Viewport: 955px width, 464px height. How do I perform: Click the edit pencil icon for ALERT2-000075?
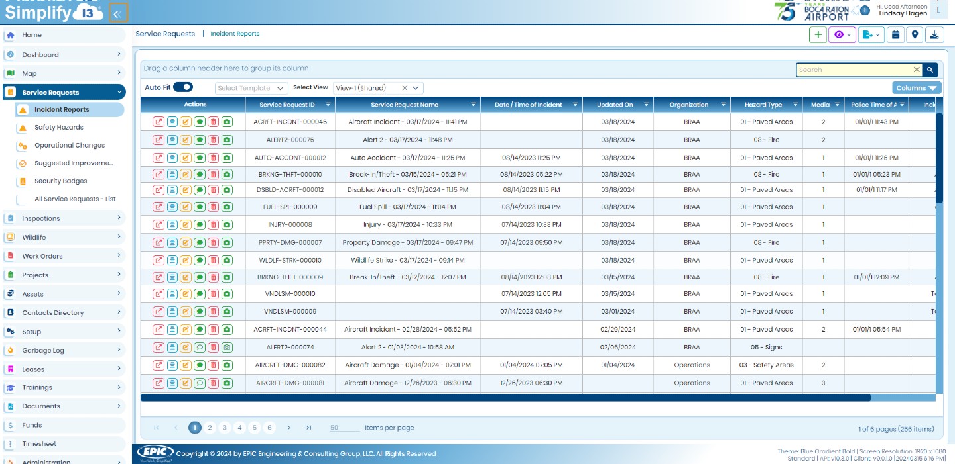click(186, 140)
